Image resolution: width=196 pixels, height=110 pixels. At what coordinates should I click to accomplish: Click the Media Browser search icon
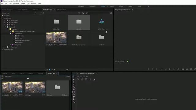[87, 13]
